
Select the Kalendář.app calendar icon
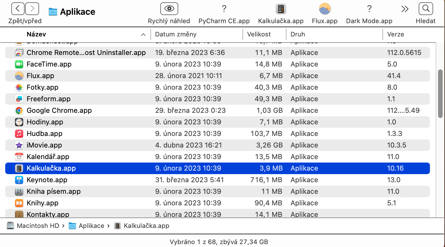19,157
